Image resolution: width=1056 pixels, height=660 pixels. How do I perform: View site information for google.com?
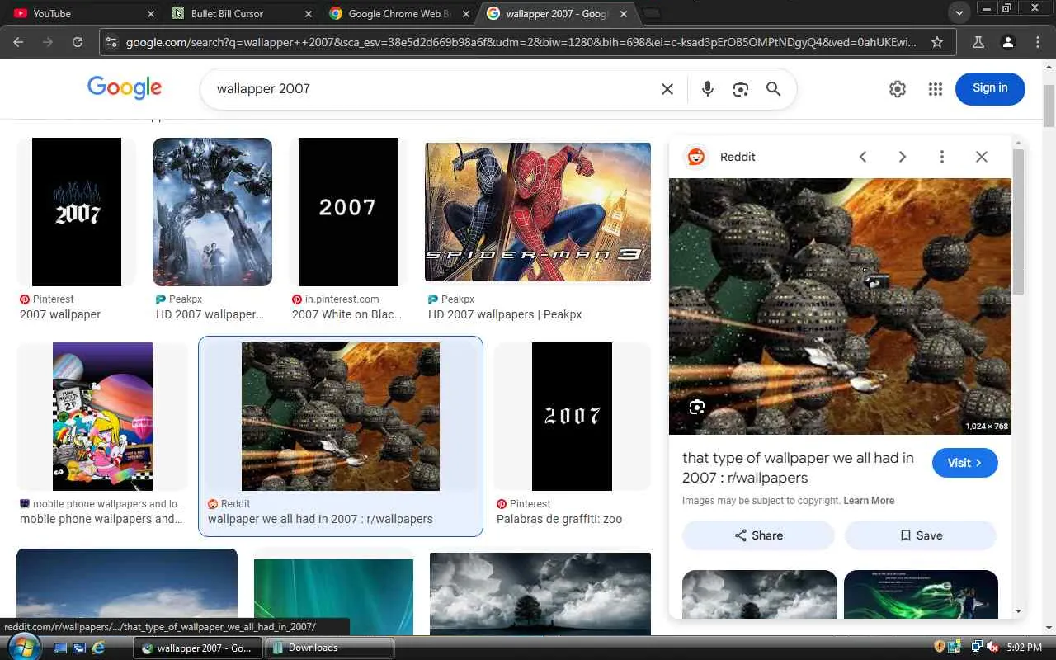(x=112, y=42)
